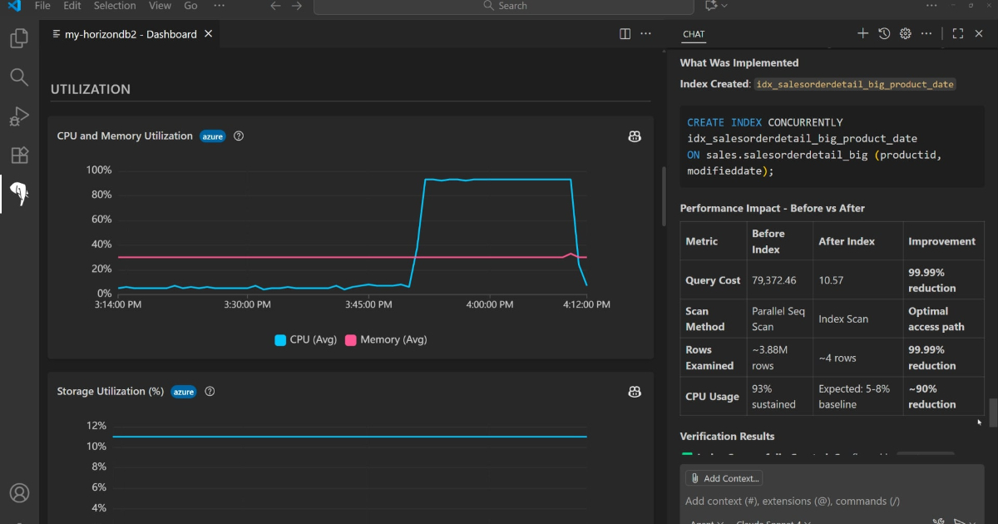Open the Search view in activity bar
This screenshot has width=998, height=524.
click(19, 77)
